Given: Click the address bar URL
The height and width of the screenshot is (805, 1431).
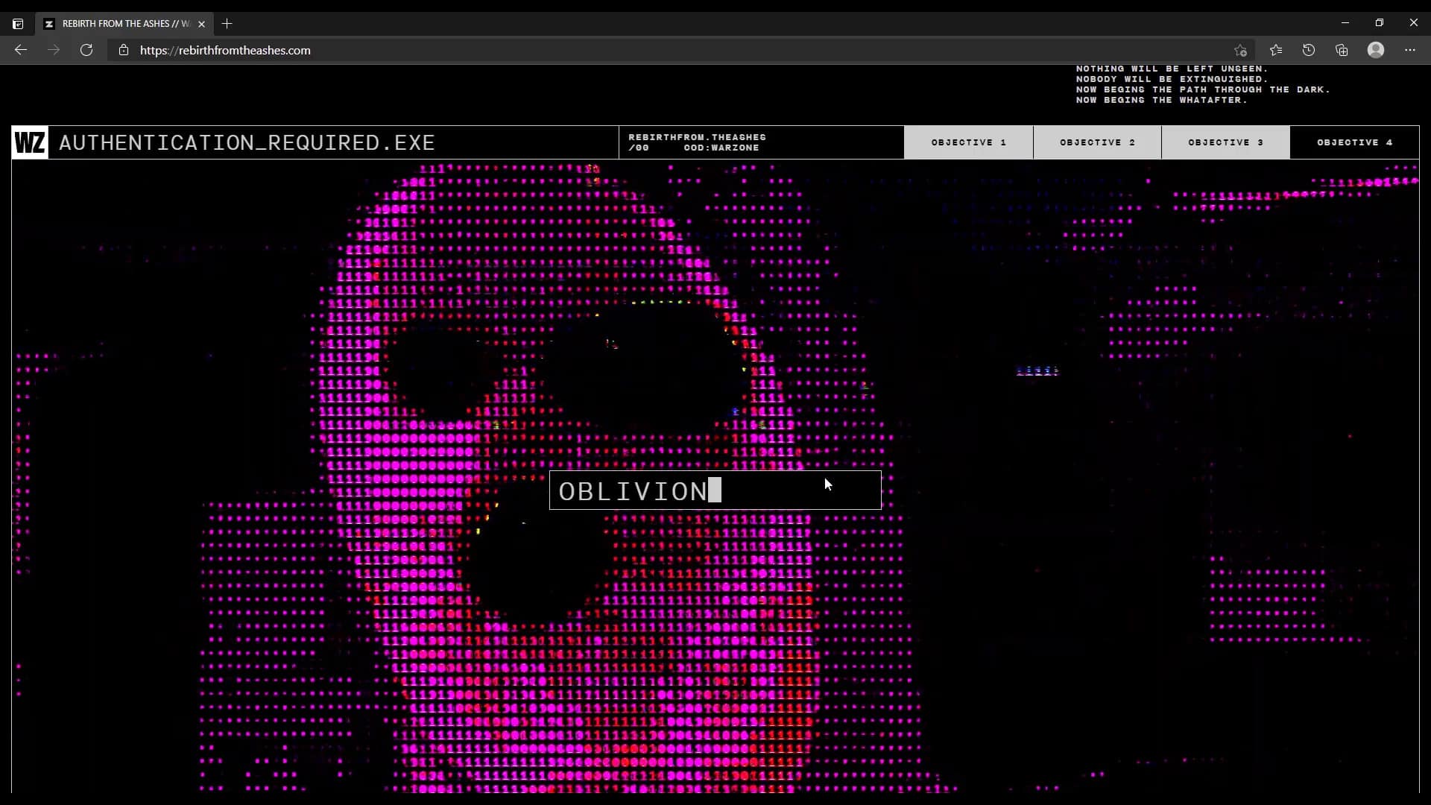Looking at the screenshot, I should coord(225,50).
